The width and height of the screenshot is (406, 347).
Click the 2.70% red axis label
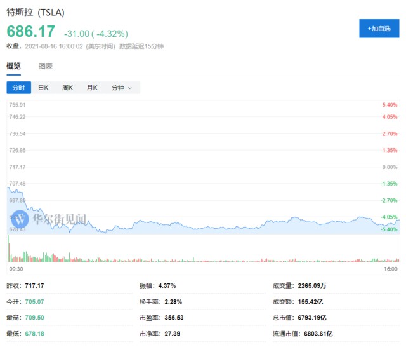[390, 133]
